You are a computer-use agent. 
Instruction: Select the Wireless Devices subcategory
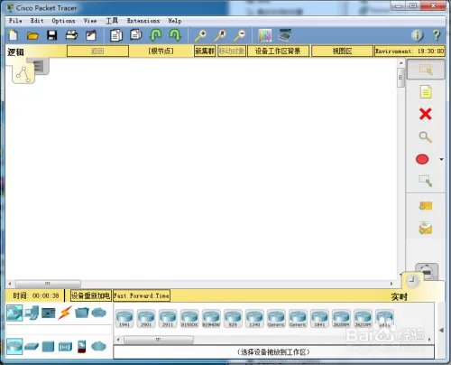click(65, 346)
